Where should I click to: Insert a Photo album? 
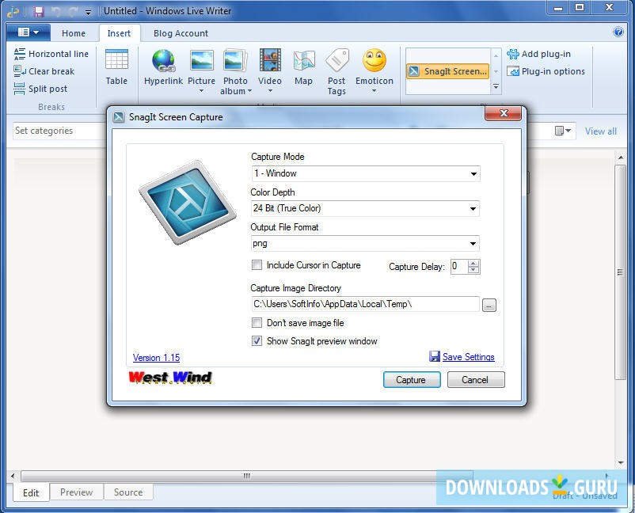coord(235,69)
